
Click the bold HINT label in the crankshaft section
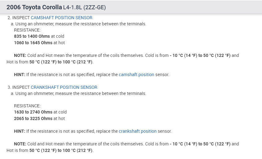[19, 131]
